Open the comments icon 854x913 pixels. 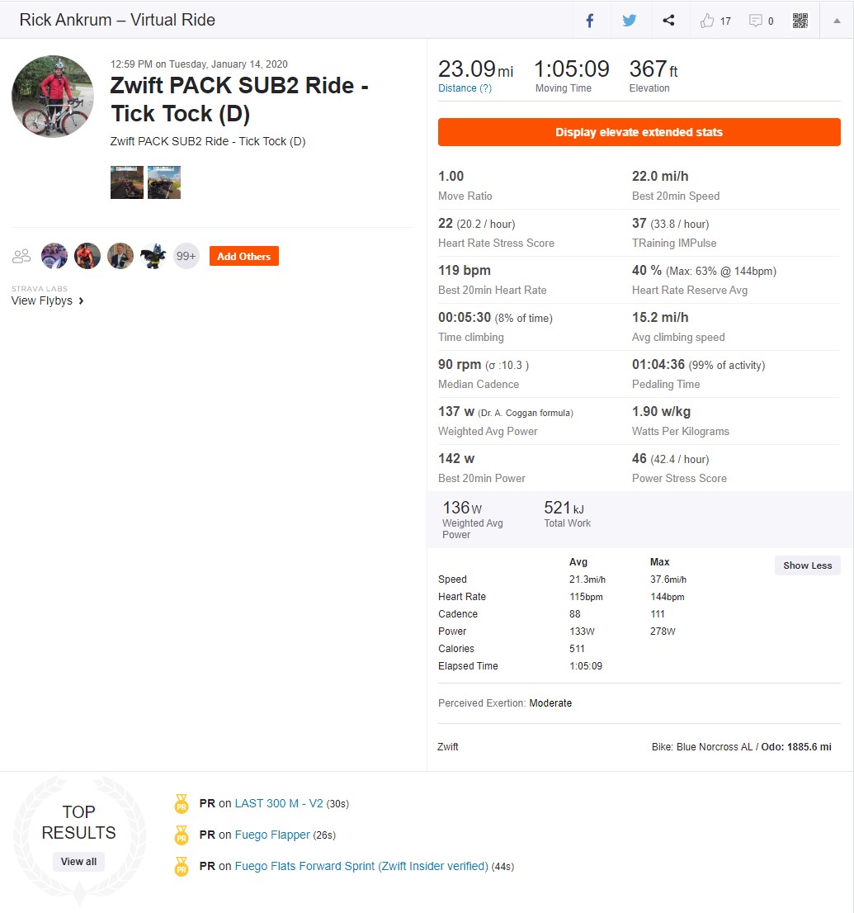coord(756,21)
